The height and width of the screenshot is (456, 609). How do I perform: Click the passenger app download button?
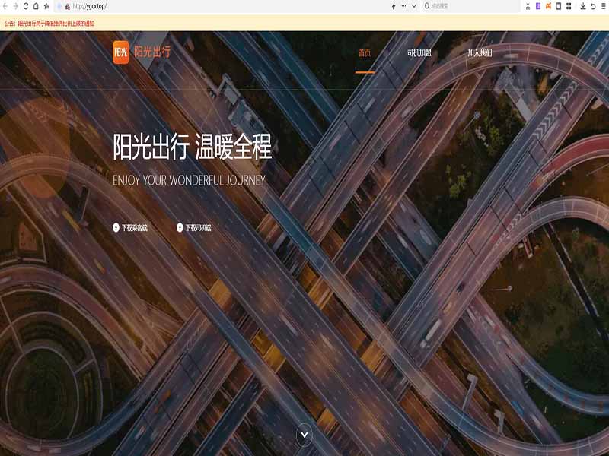(x=130, y=227)
